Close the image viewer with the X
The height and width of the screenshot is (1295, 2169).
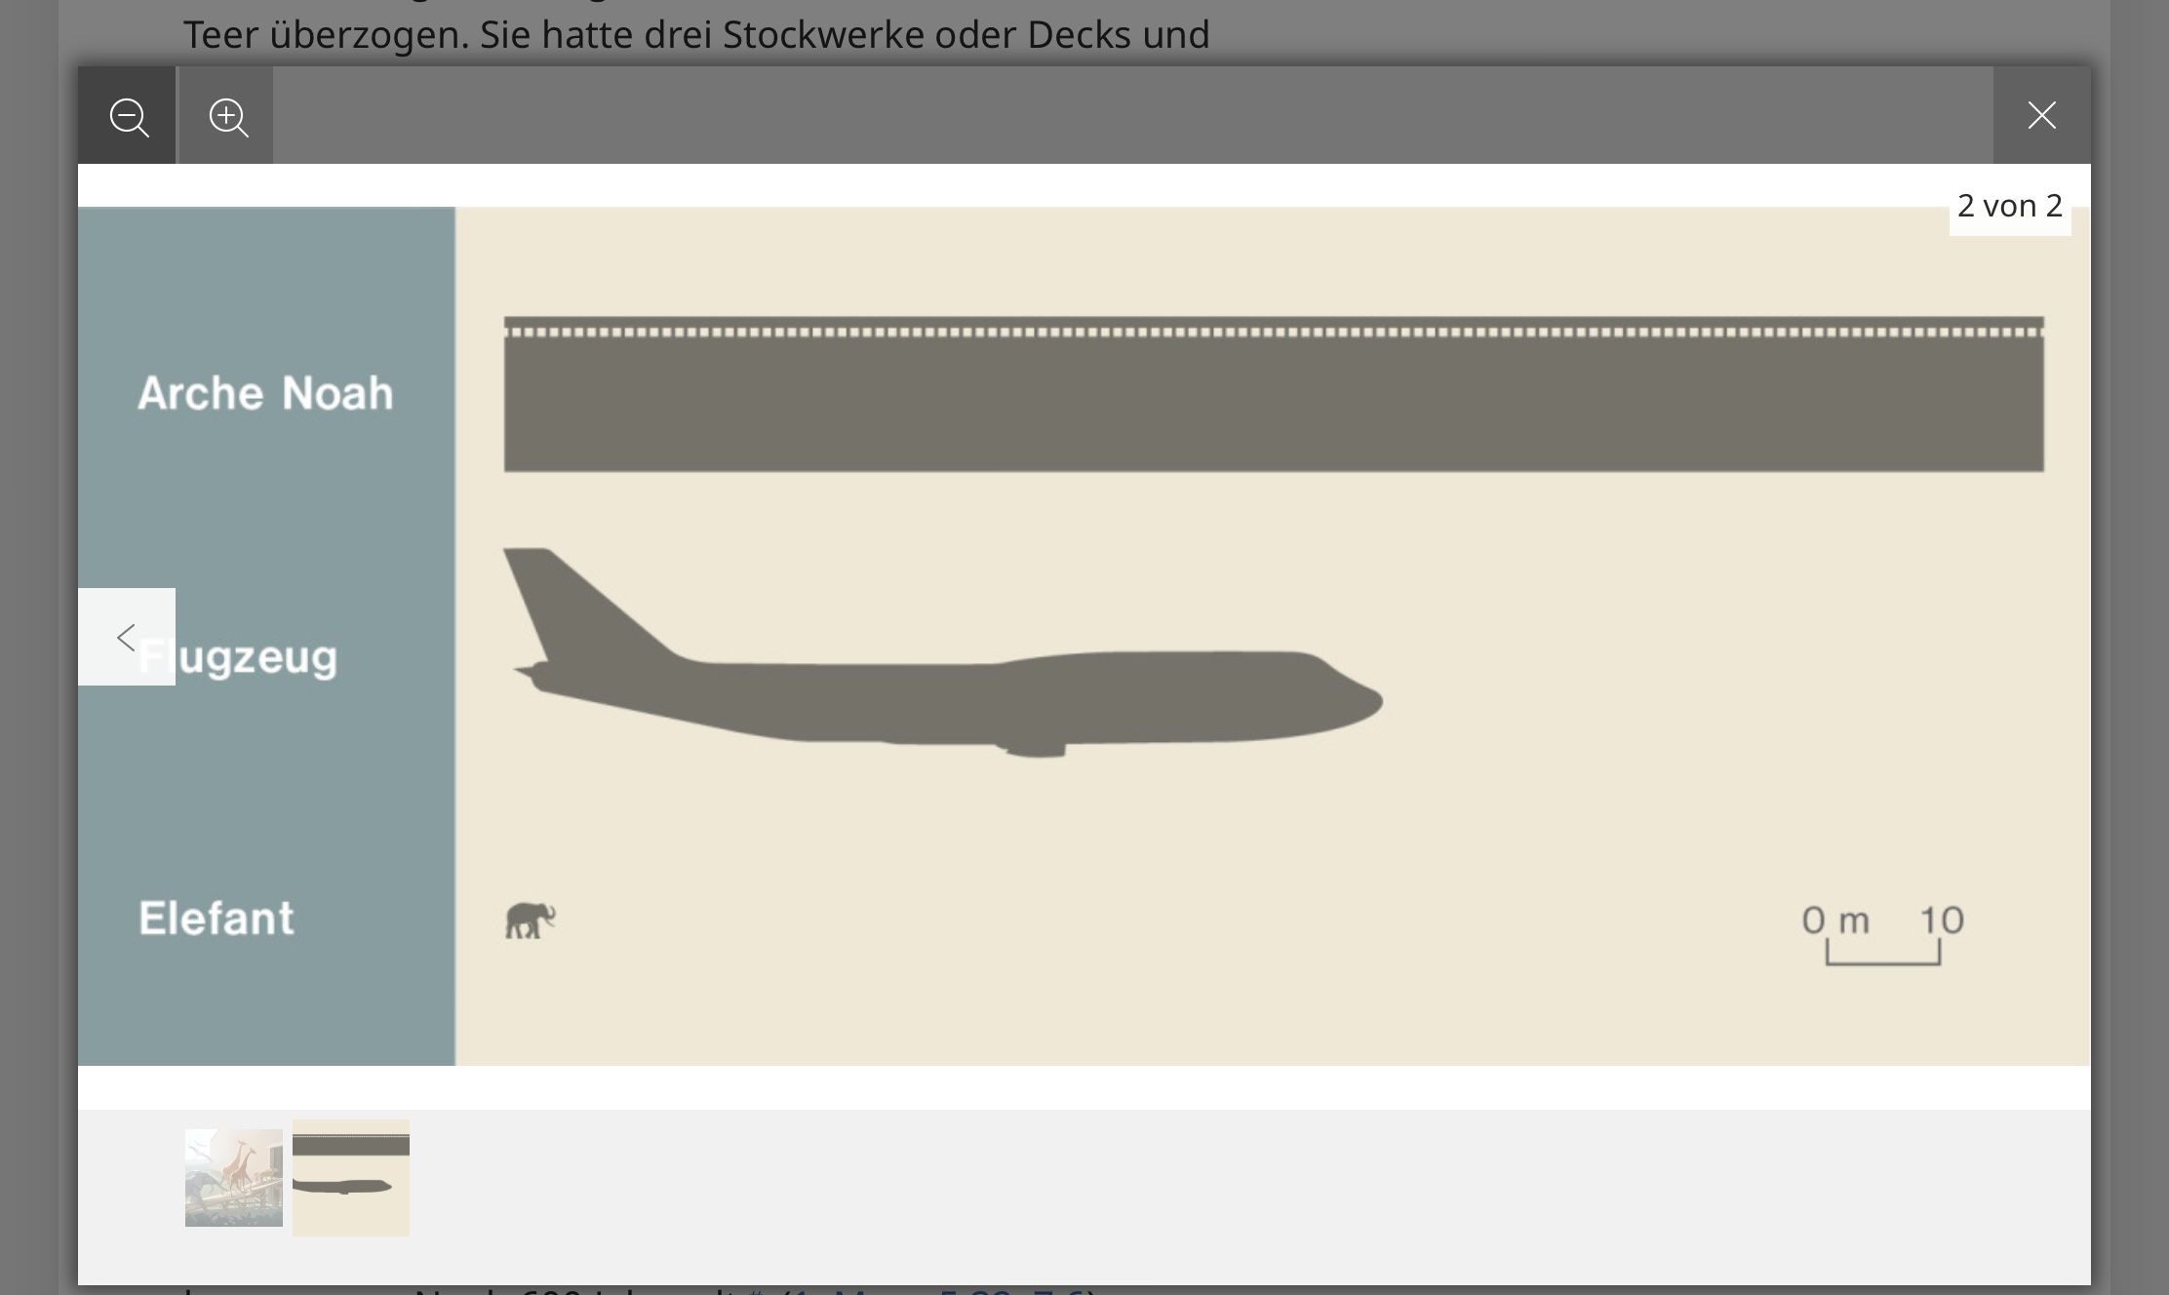point(2041,116)
